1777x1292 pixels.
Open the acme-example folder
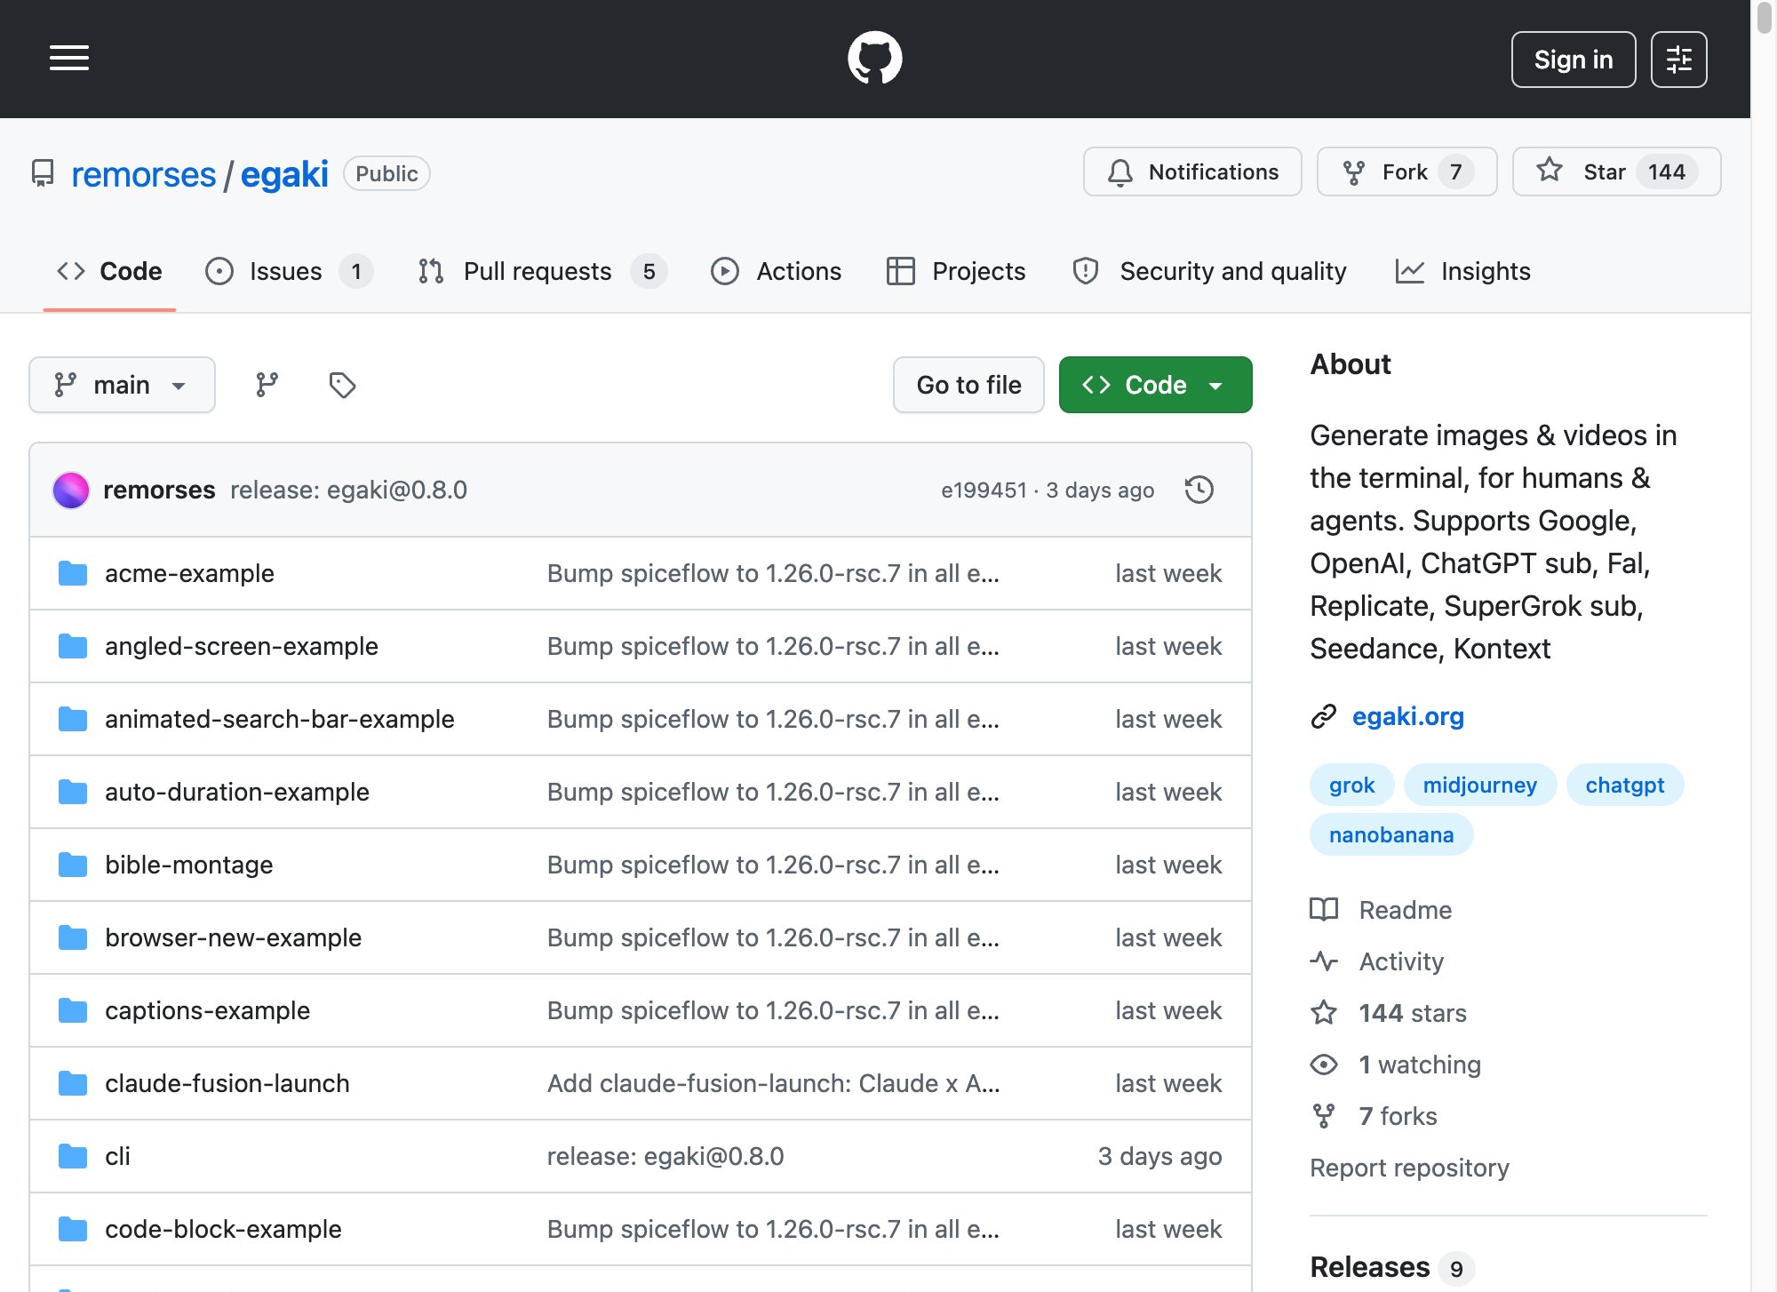click(x=189, y=573)
